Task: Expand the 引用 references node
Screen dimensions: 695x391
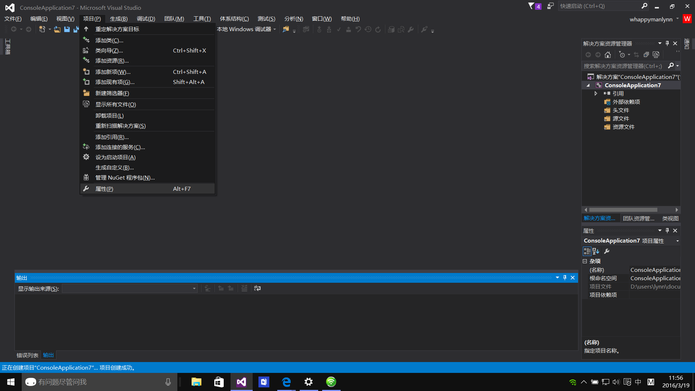Action: (596, 93)
